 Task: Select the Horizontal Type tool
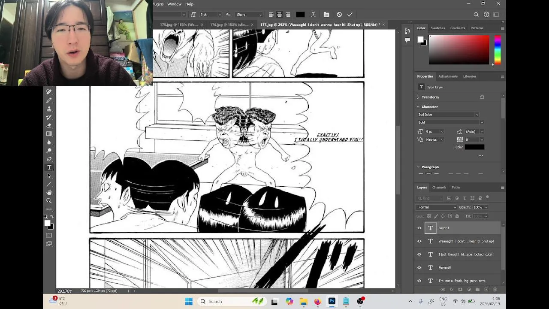click(x=49, y=167)
